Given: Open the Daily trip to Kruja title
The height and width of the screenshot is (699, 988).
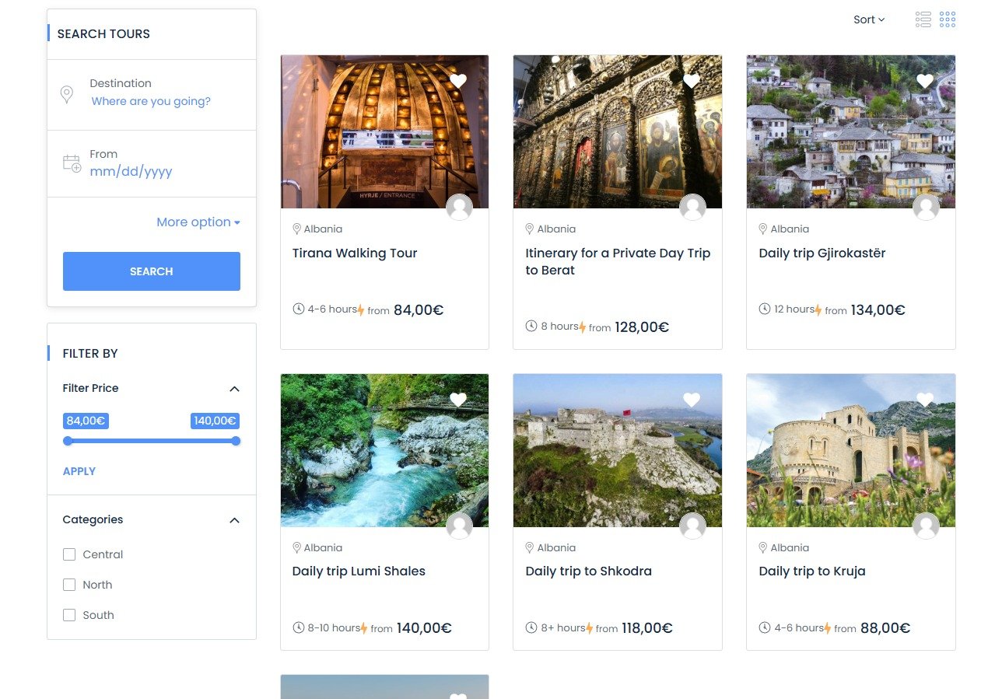Looking at the screenshot, I should (x=811, y=571).
